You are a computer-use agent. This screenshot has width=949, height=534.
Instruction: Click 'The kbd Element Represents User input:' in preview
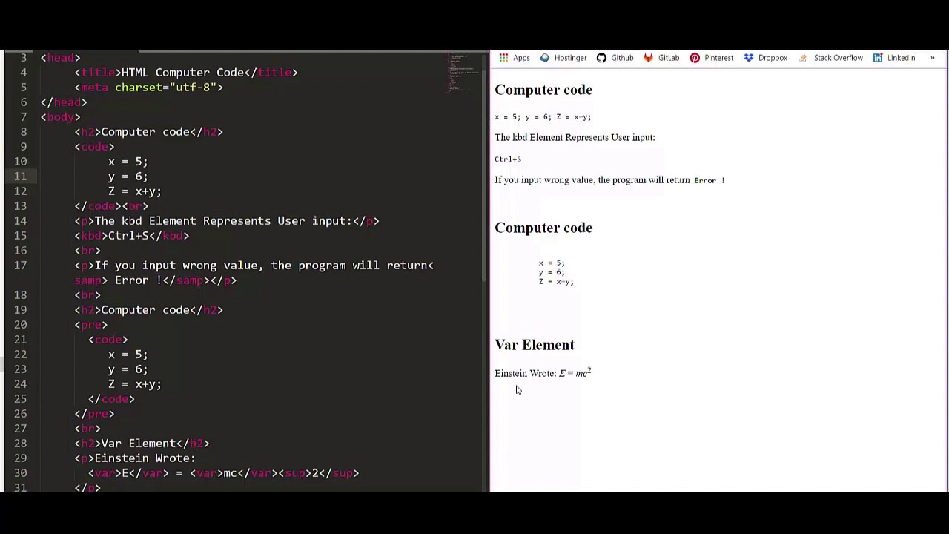coord(575,138)
